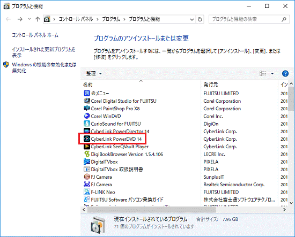This screenshot has height=237, width=295.
Task: Click the vertical scrollbar thumb
Action: [291, 98]
